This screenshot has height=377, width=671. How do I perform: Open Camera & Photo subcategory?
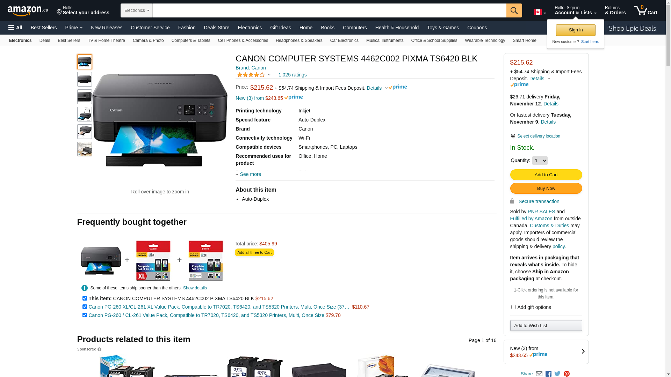[x=148, y=40]
